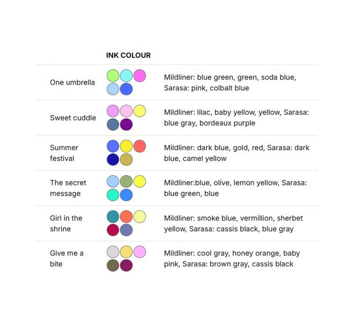Click the Give me a bite label
The height and width of the screenshot is (326, 351).
click(x=67, y=258)
